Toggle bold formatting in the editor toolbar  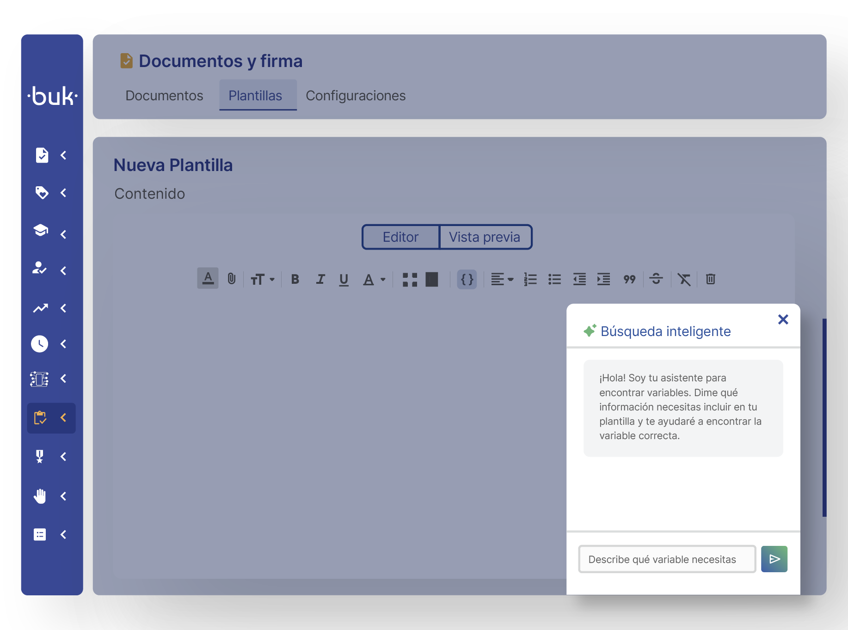click(x=295, y=279)
